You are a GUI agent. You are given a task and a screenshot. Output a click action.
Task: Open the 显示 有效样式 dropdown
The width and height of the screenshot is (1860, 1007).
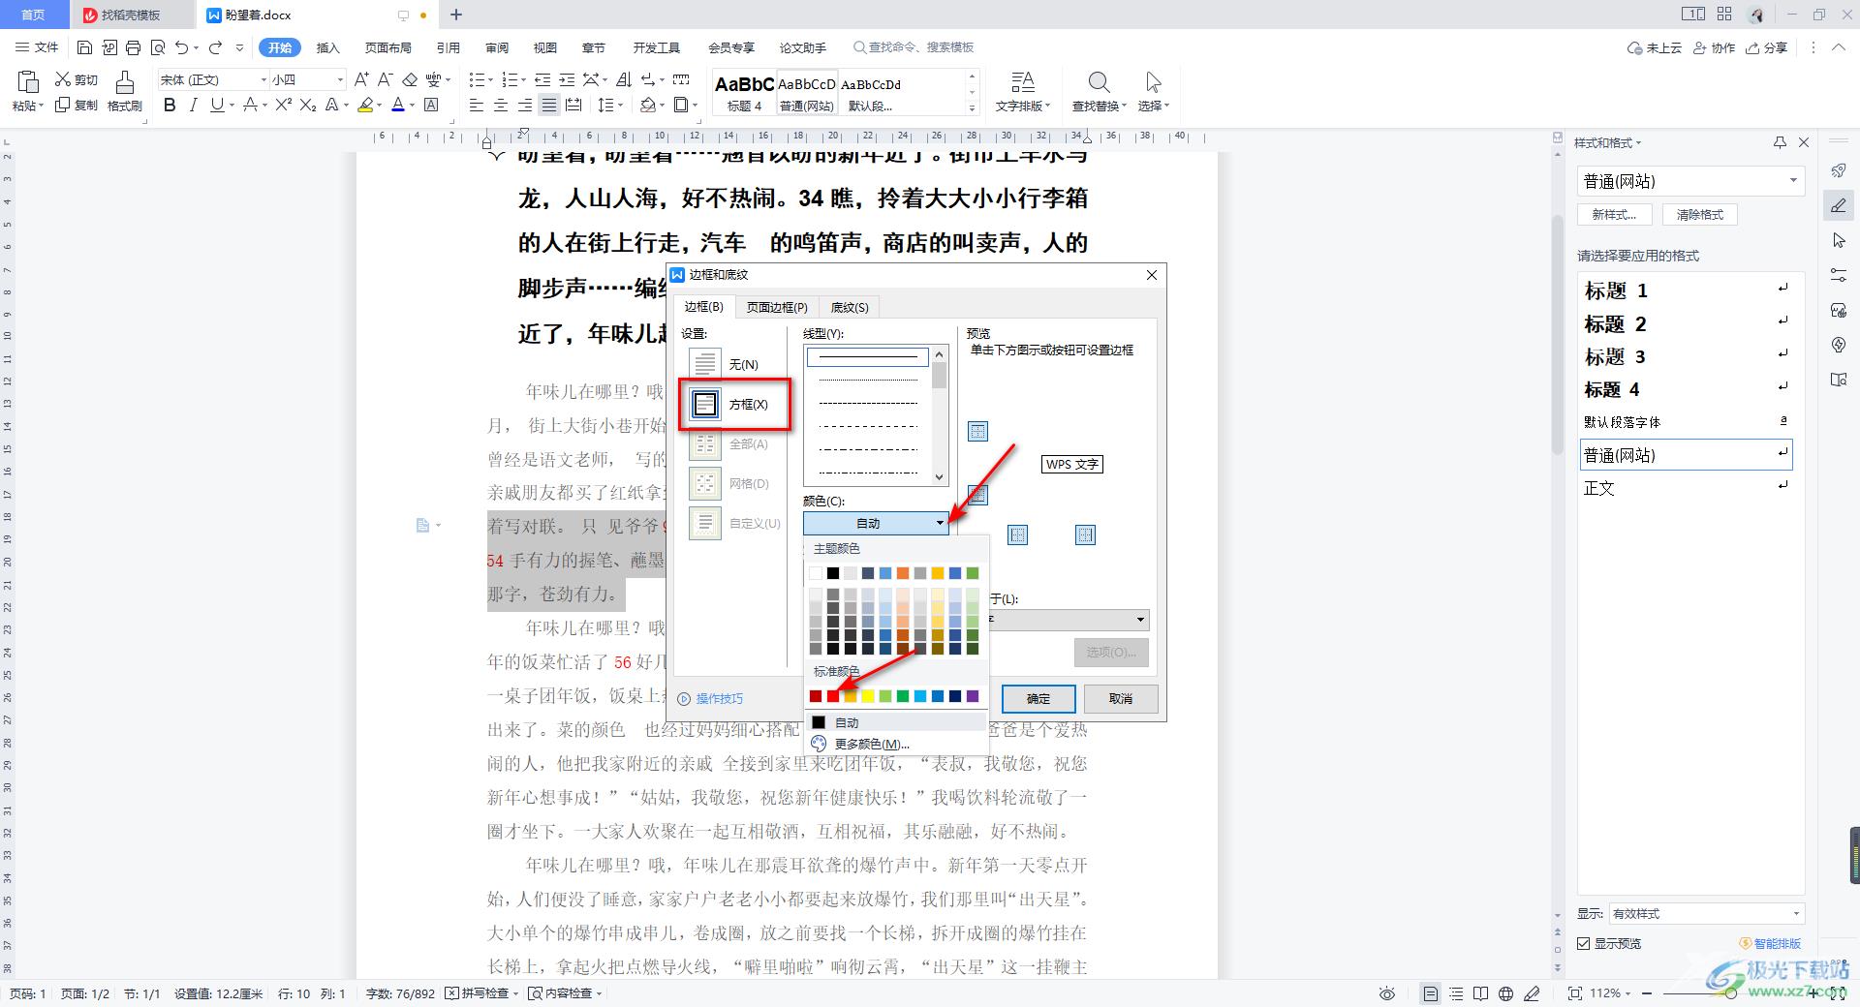pos(1706,913)
